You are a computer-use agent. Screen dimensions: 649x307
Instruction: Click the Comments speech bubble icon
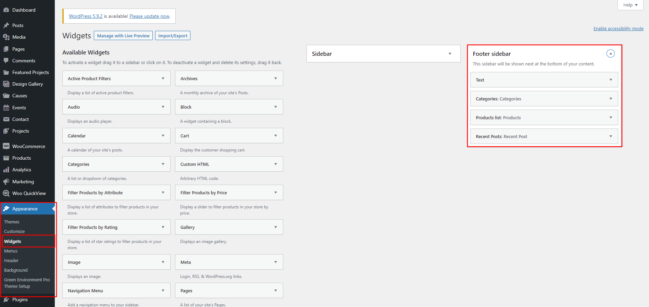pyautogui.click(x=6, y=61)
